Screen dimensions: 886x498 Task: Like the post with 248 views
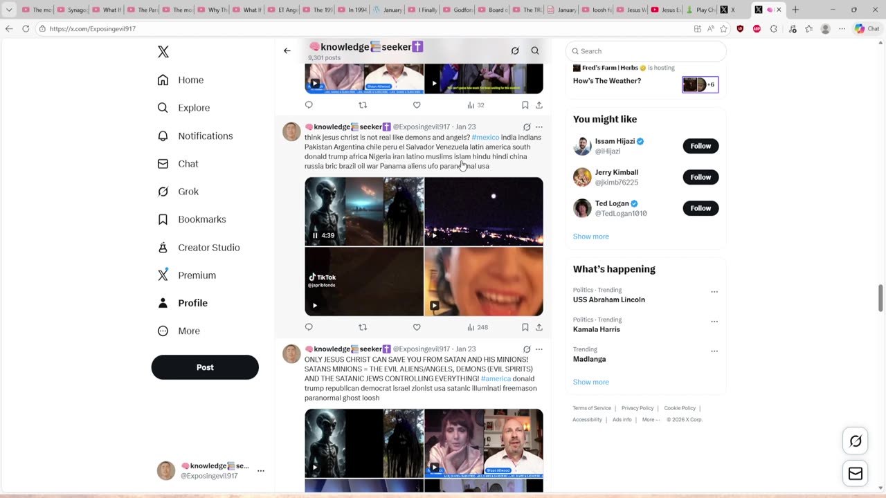[x=417, y=327]
